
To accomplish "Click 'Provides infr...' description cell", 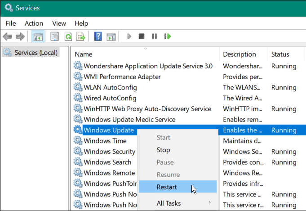I will point(243,184).
